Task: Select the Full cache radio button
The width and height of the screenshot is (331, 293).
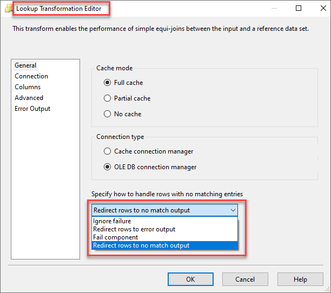Action: tap(107, 83)
